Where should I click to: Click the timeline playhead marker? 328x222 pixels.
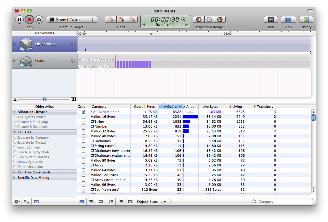151,34
